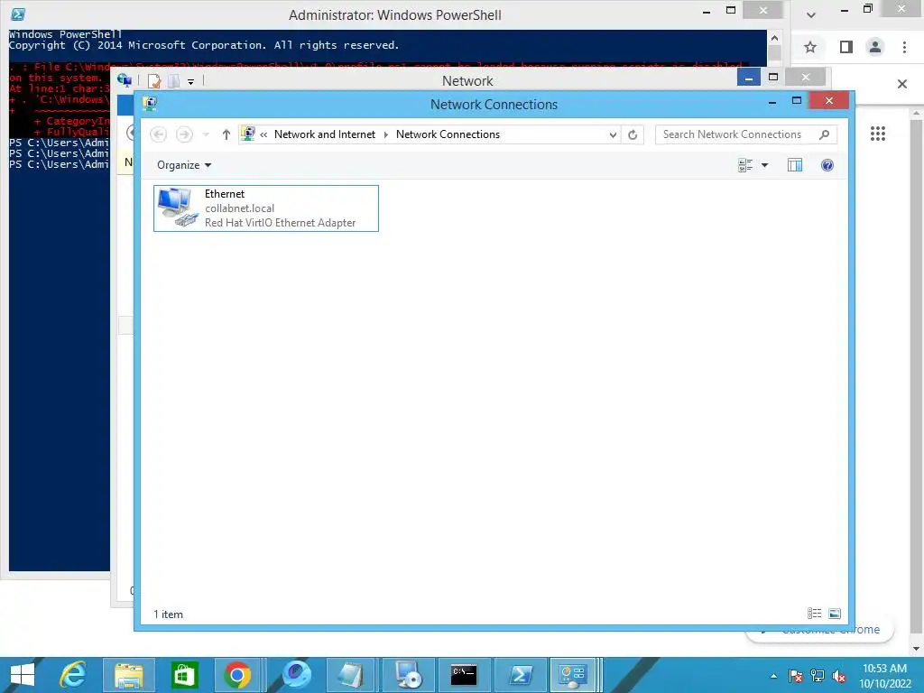Select the Ethernet adapter icon
The height and width of the screenshot is (693, 924).
178,208
